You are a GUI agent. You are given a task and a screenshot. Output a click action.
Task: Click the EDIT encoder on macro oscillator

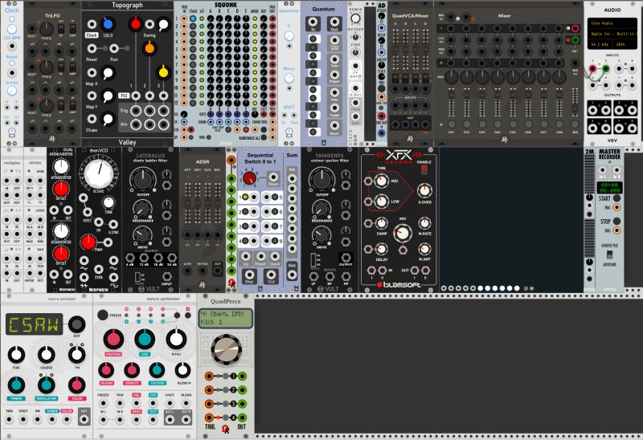click(76, 324)
